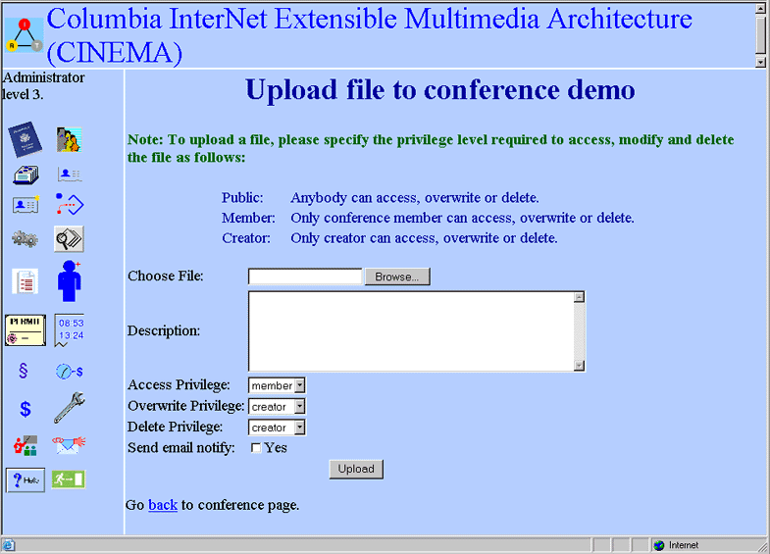Open the time log clock icon
Viewport: 770px width, 554px height.
(x=70, y=330)
